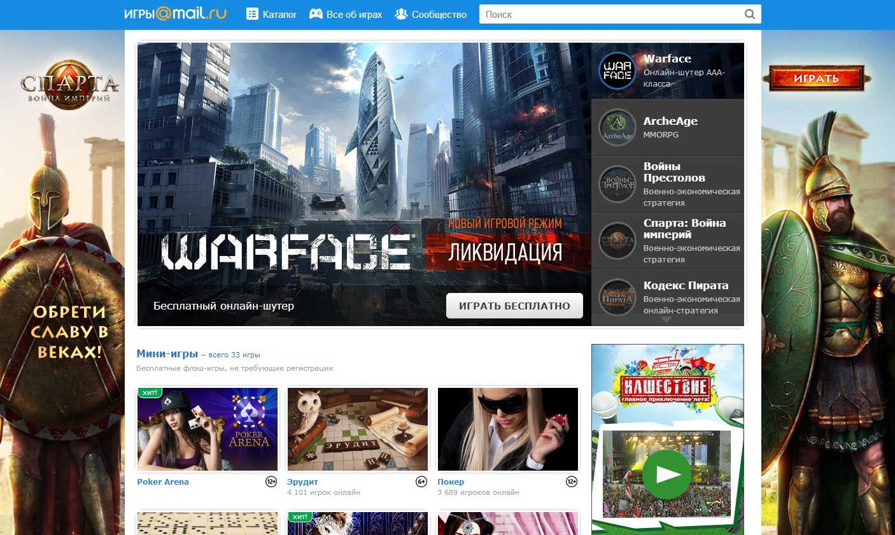Select the Войны Престолов round logo icon
This screenshot has height=535, width=895.
pyautogui.click(x=617, y=184)
